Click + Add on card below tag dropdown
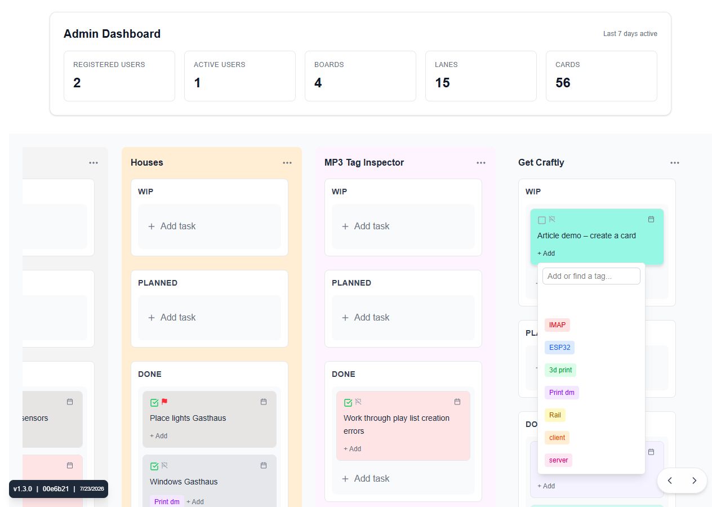The height and width of the screenshot is (507, 721). pos(546,486)
